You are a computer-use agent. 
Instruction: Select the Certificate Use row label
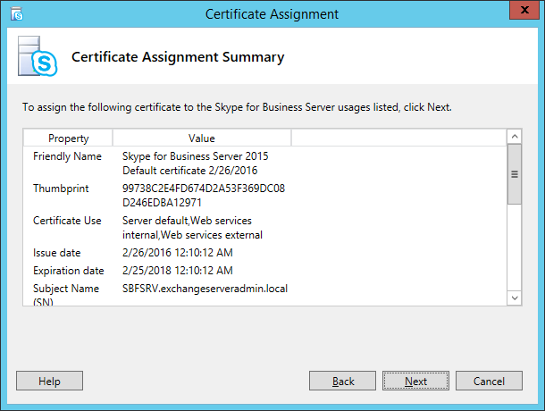click(67, 221)
